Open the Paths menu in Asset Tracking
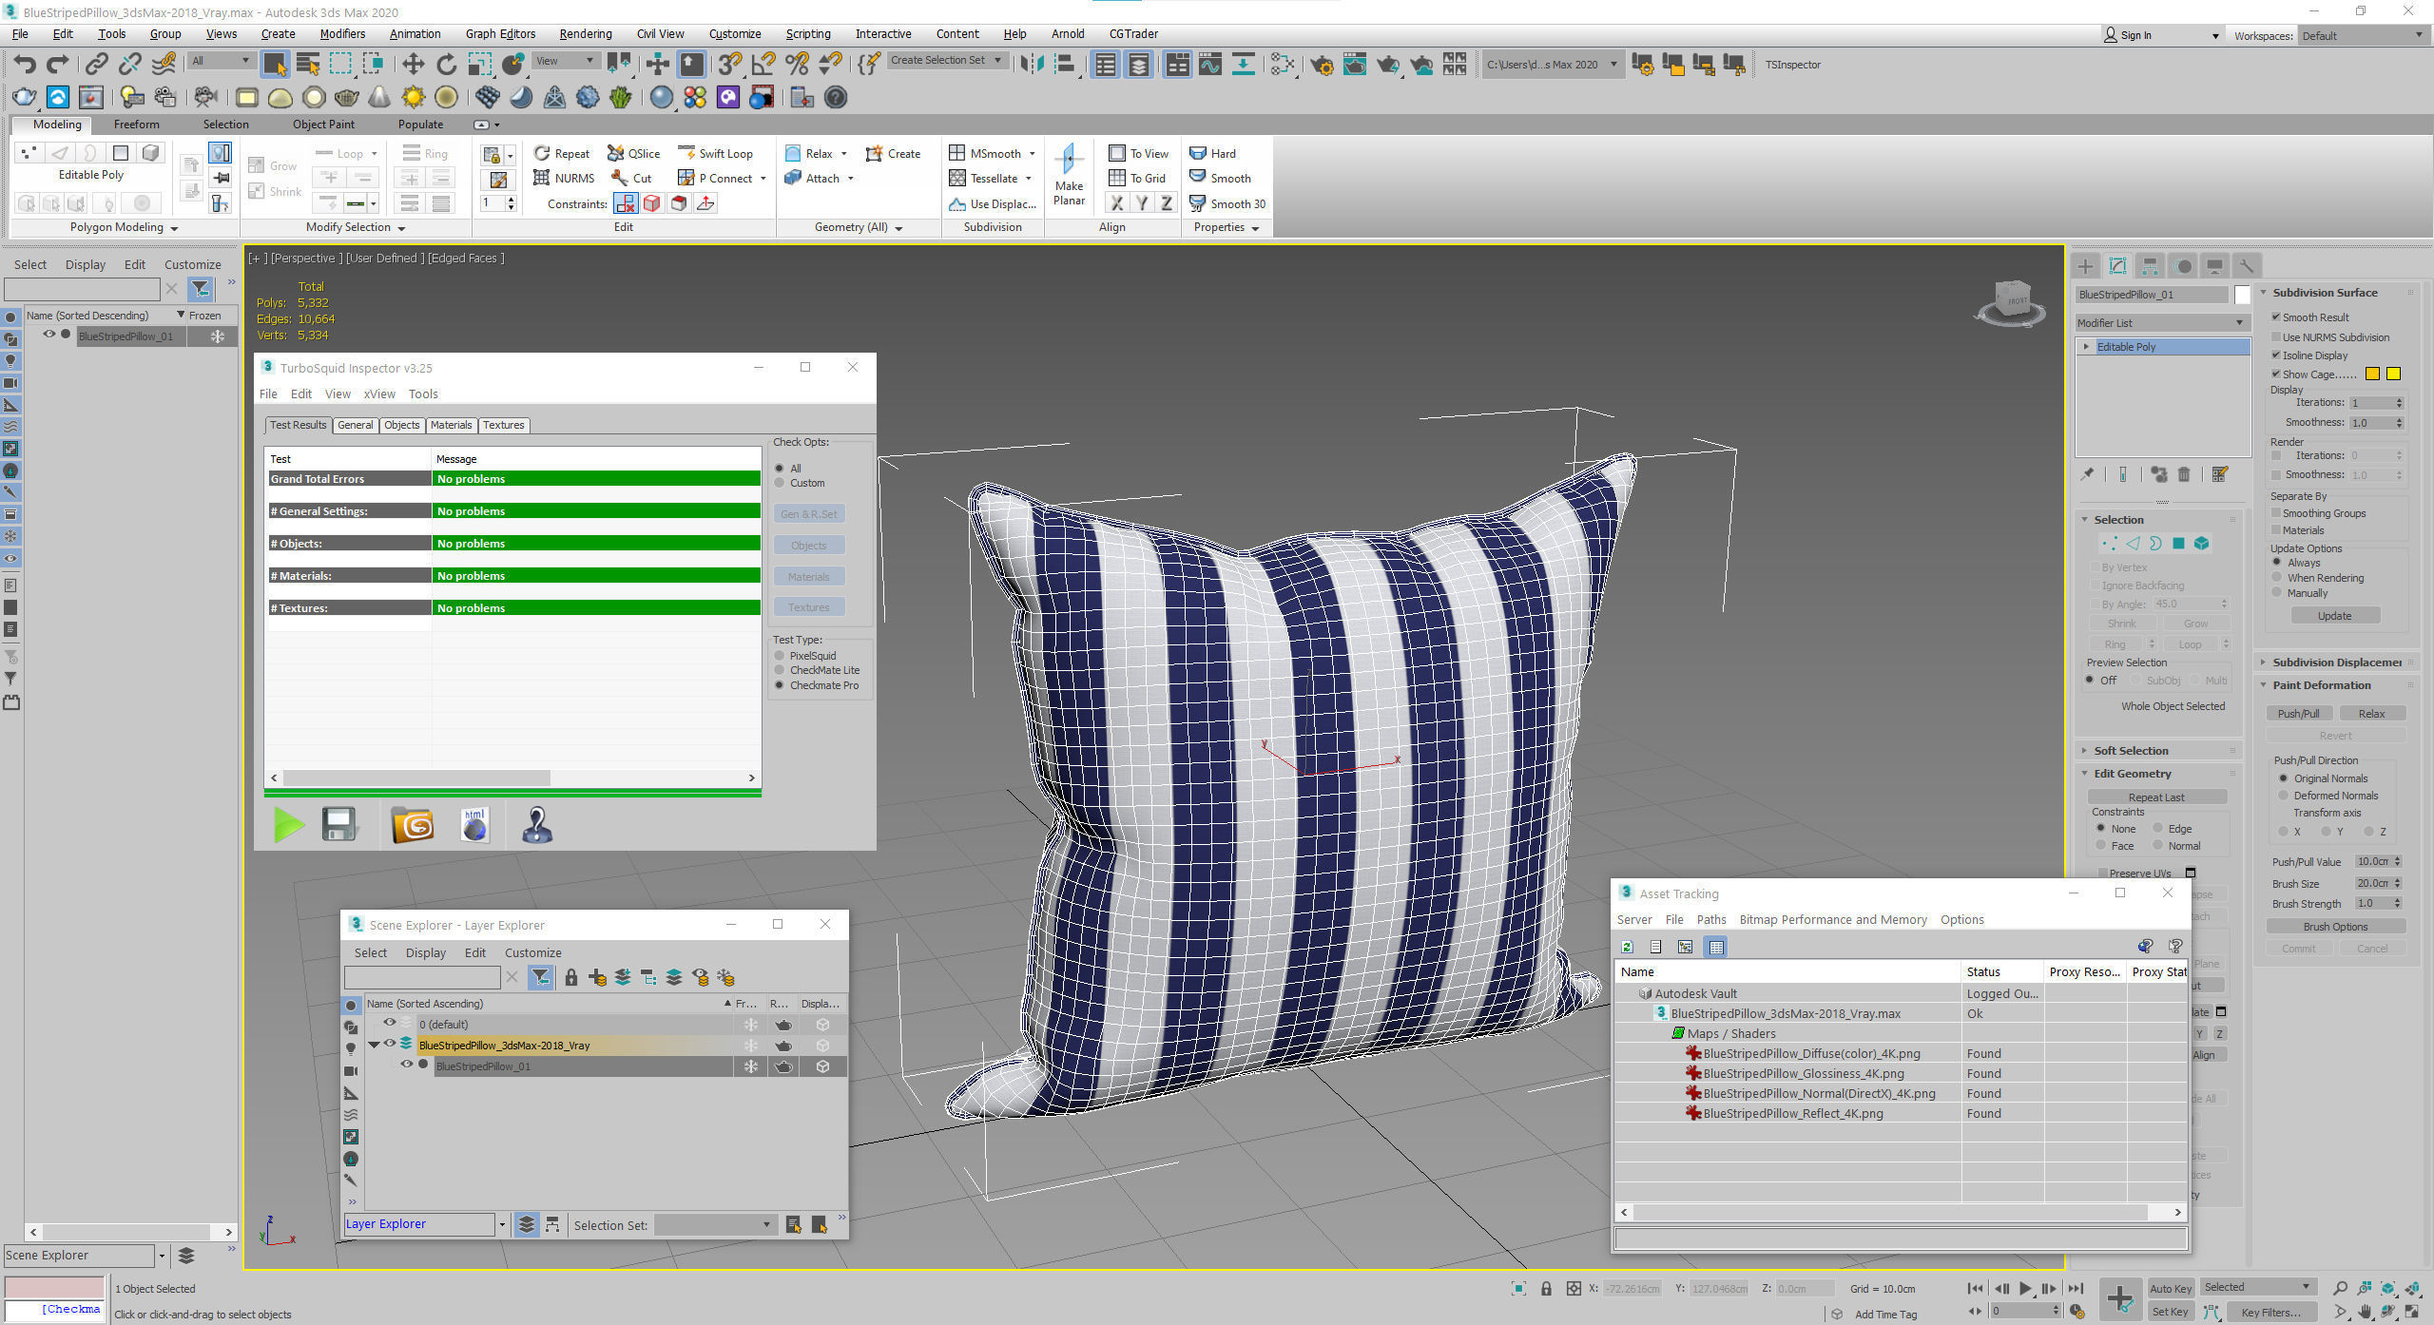This screenshot has width=2434, height=1325. (1710, 919)
